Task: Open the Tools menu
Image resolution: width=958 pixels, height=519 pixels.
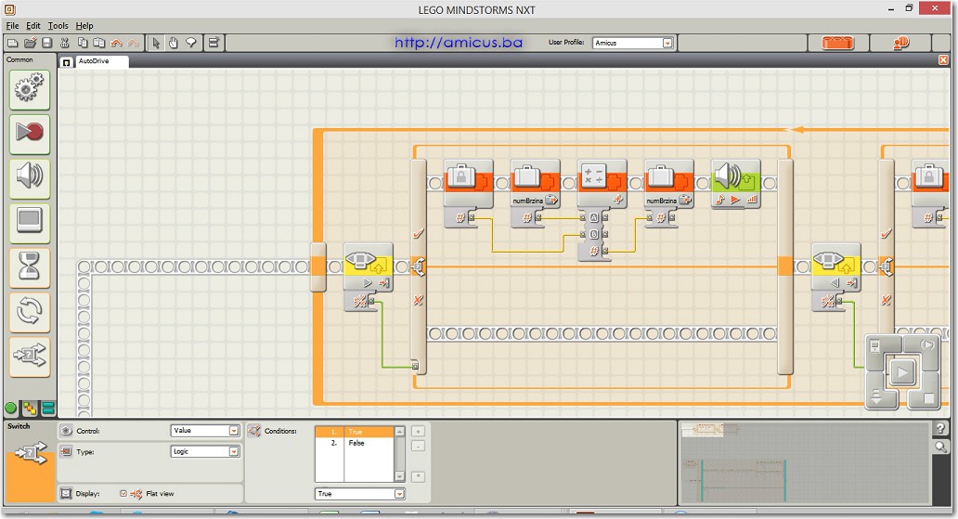Action: point(58,26)
